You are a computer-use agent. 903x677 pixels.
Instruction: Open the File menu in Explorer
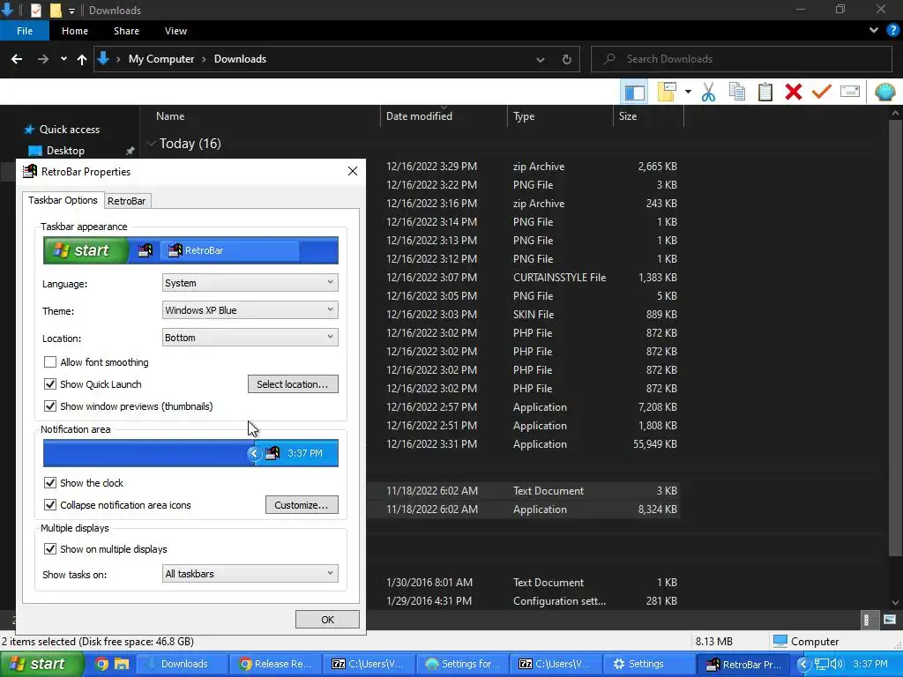click(x=25, y=31)
